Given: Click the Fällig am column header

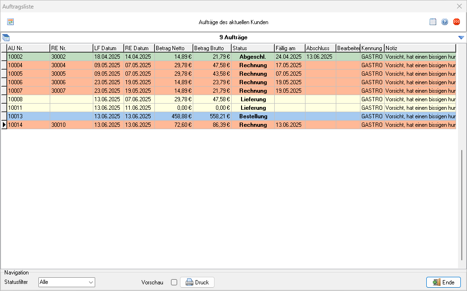Looking at the screenshot, I should tap(289, 48).
